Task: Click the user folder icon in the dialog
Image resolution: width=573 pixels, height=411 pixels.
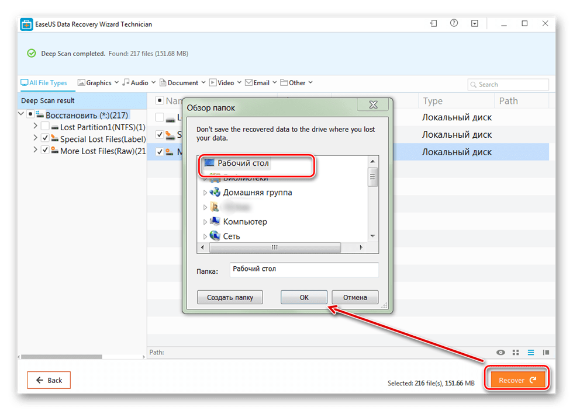Action: (215, 207)
